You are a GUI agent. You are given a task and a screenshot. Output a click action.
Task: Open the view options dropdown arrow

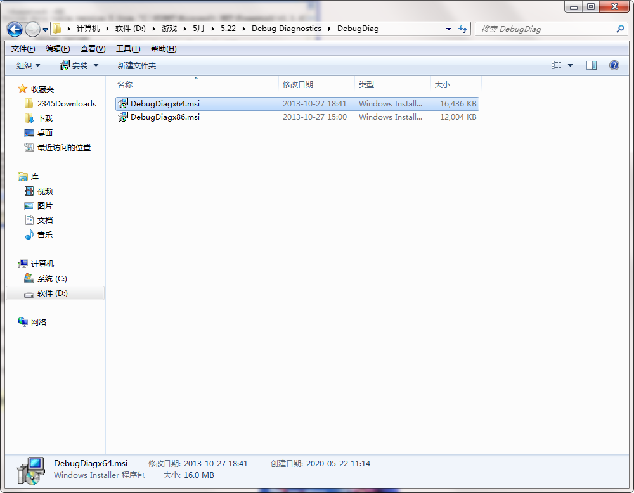pos(570,65)
